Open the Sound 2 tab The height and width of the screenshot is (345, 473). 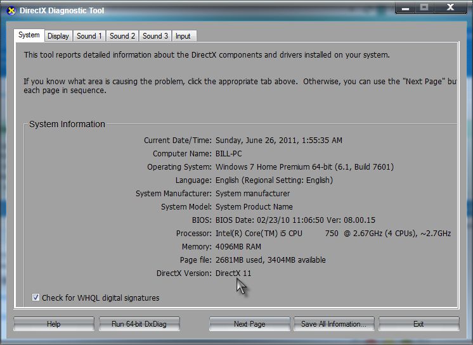(x=122, y=36)
